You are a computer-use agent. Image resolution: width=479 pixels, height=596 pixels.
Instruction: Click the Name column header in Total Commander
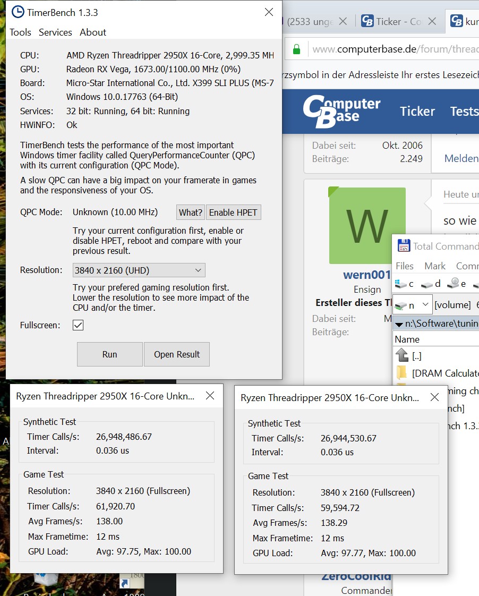coord(435,339)
